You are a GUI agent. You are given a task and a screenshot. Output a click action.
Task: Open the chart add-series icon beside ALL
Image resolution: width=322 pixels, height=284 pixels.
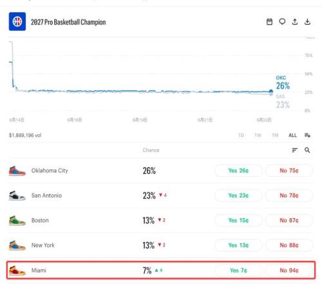(x=307, y=135)
